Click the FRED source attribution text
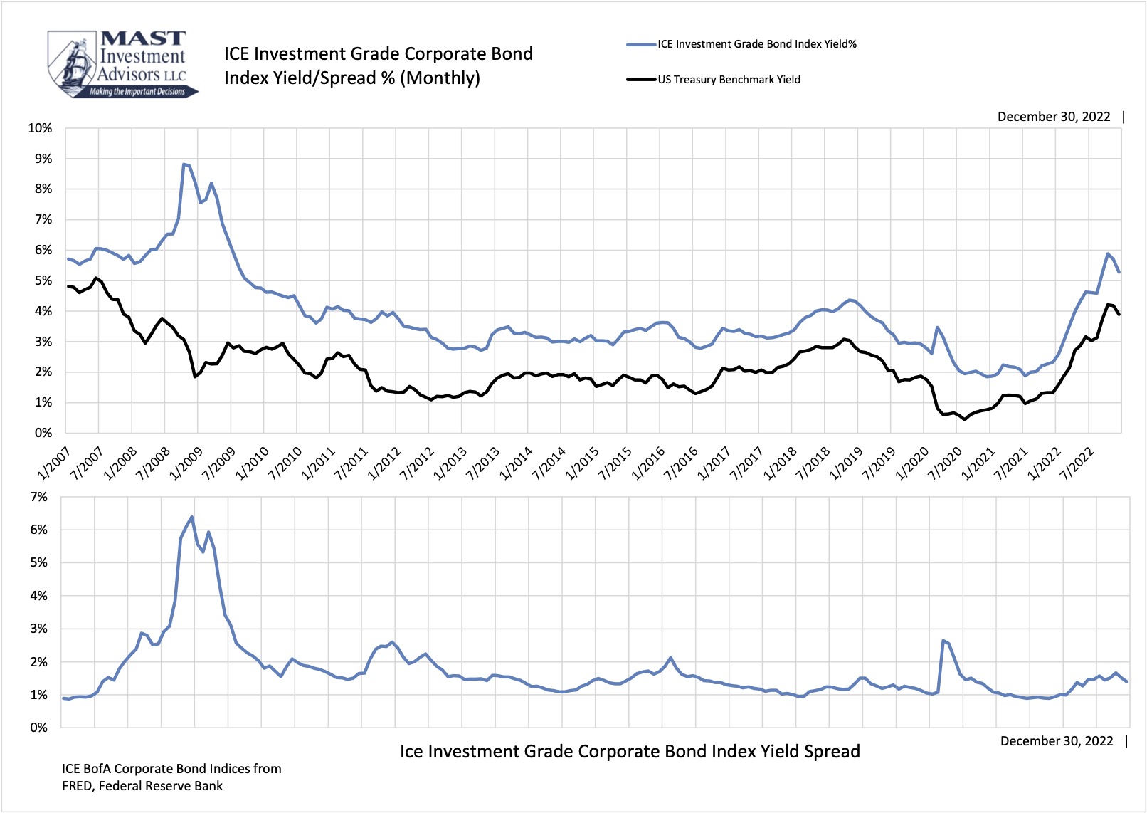This screenshot has width=1147, height=813. tap(171, 777)
